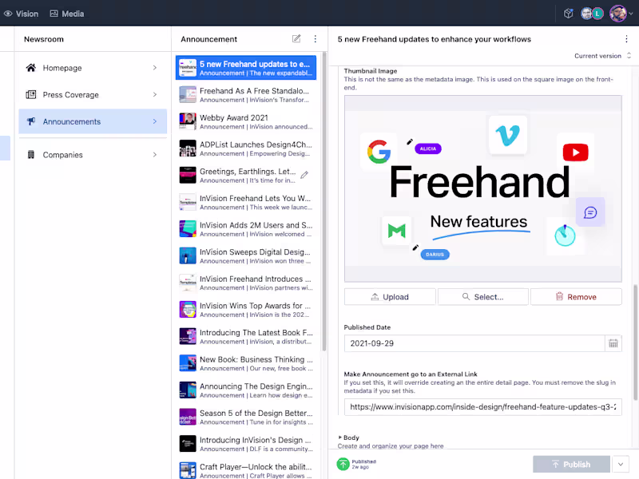Open 'InVision Wins Top Awards' announcement
The width and height of the screenshot is (639, 479).
(x=246, y=310)
